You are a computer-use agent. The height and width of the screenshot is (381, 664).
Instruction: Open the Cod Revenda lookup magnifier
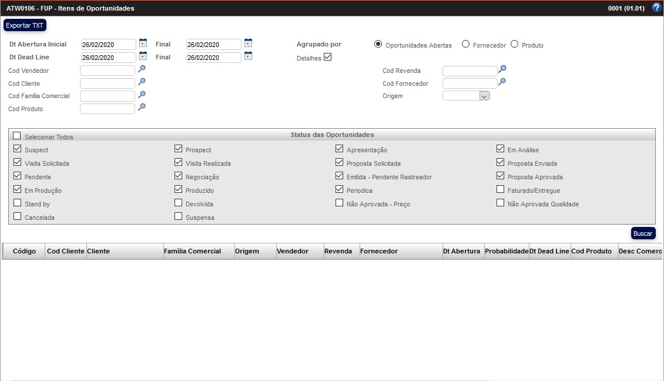[x=502, y=69]
